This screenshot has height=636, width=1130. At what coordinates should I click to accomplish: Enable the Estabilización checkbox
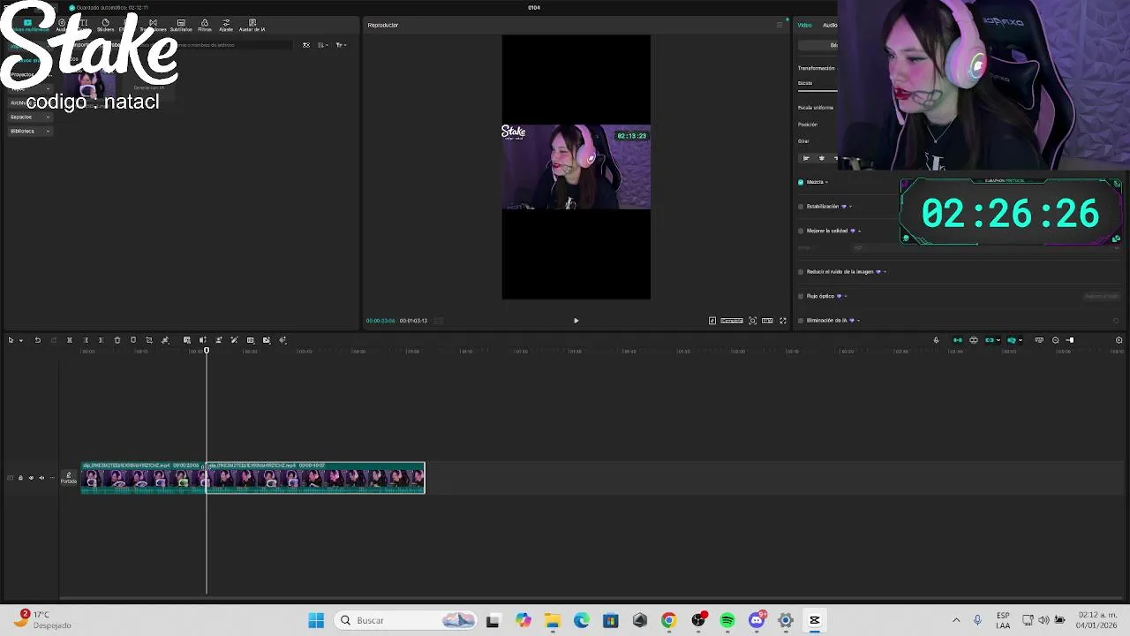click(x=801, y=207)
